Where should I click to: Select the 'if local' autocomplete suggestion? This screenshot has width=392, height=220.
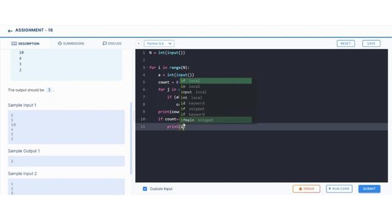pos(216,81)
